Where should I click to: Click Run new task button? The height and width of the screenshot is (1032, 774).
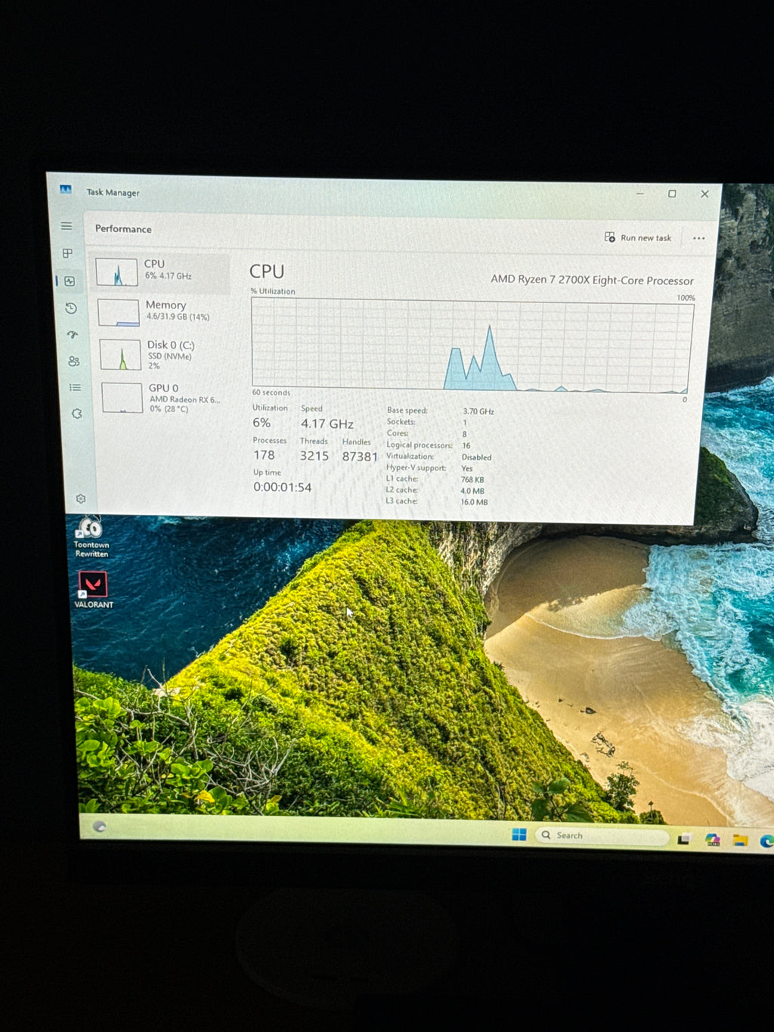(638, 237)
